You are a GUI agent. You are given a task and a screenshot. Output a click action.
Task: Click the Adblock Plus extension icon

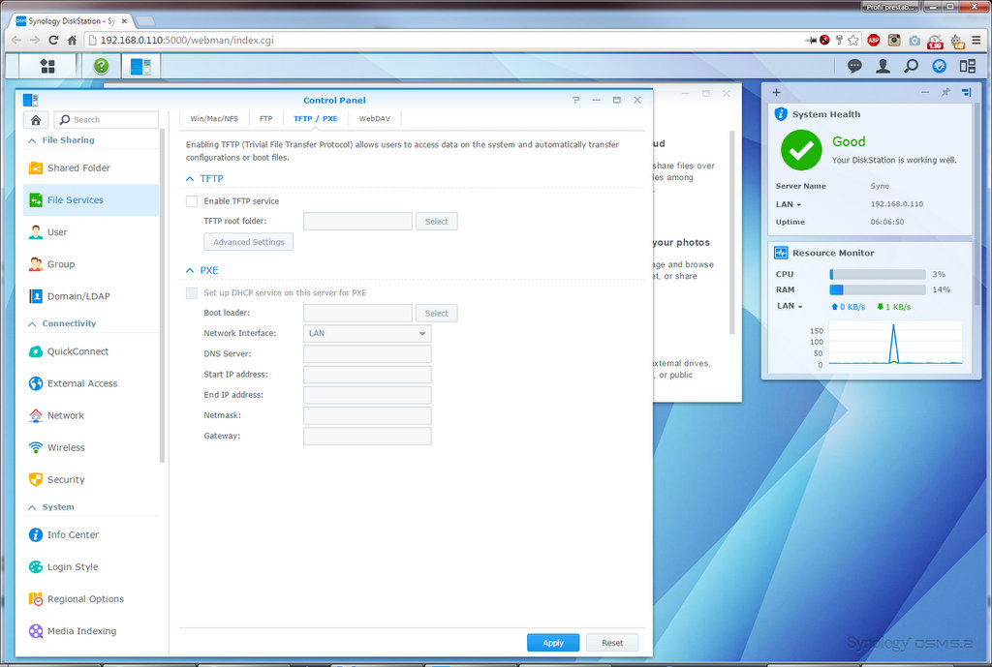pos(874,41)
